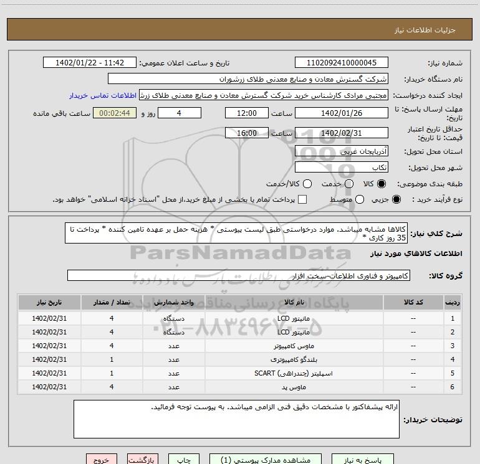480x464 pixels.
Task: Click the واحد شمارش column header
Action: tap(173, 303)
